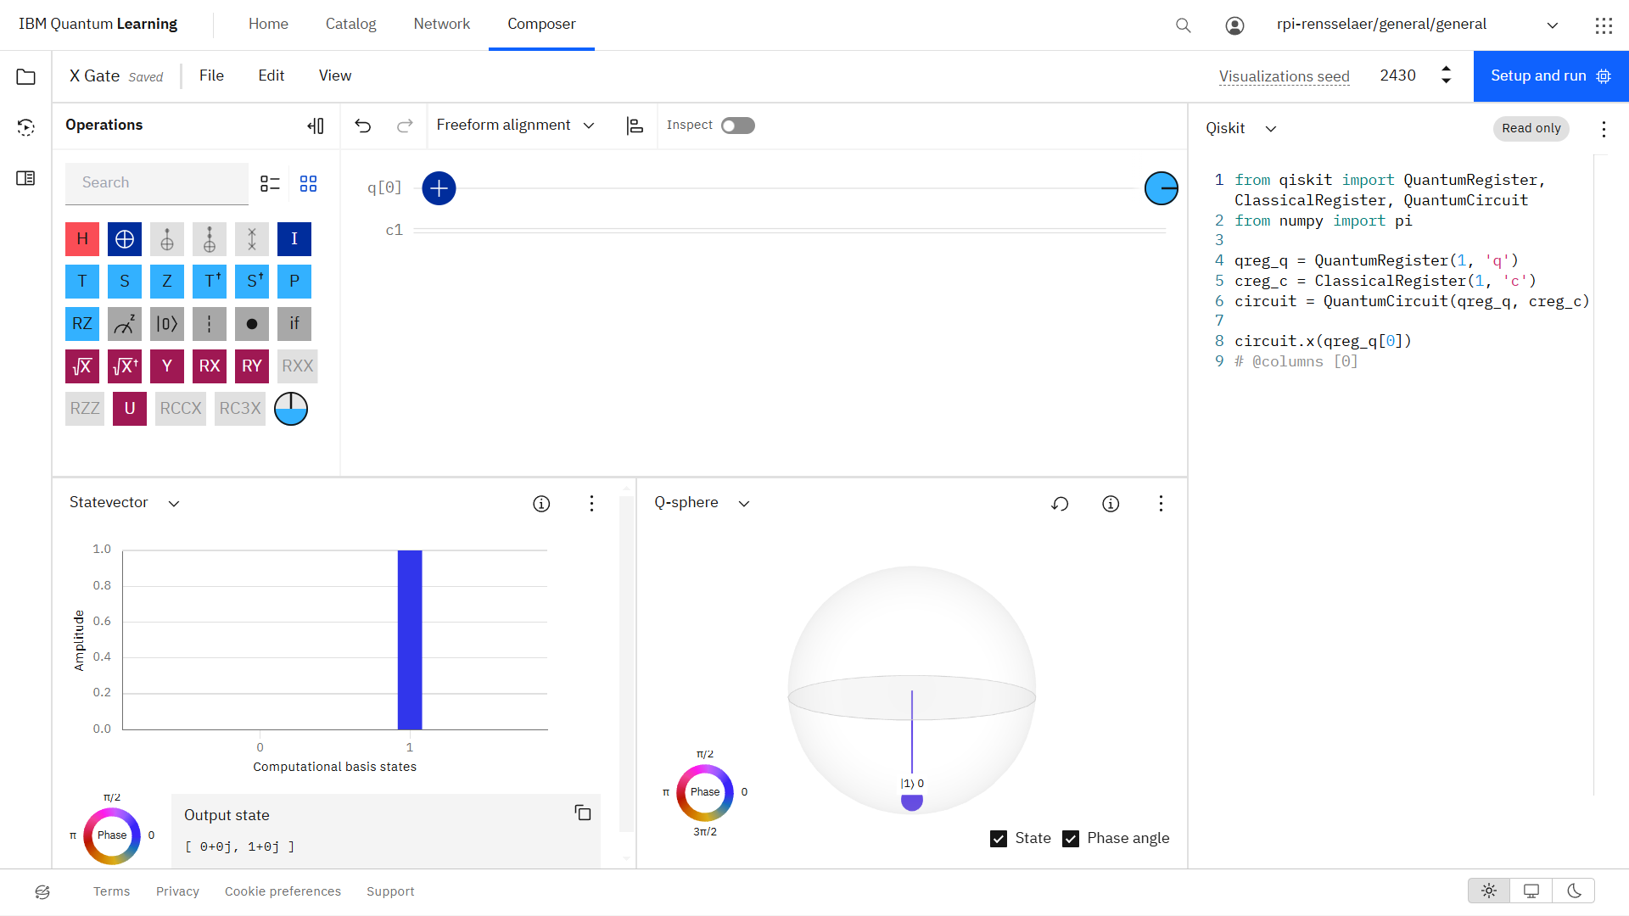Go to the Home tab
This screenshot has height=916, width=1629.
[x=268, y=24]
